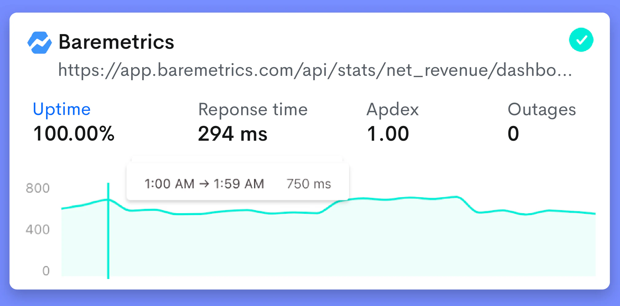Click the 1.00 Apdex value
Screen dimensions: 620x306
point(388,134)
